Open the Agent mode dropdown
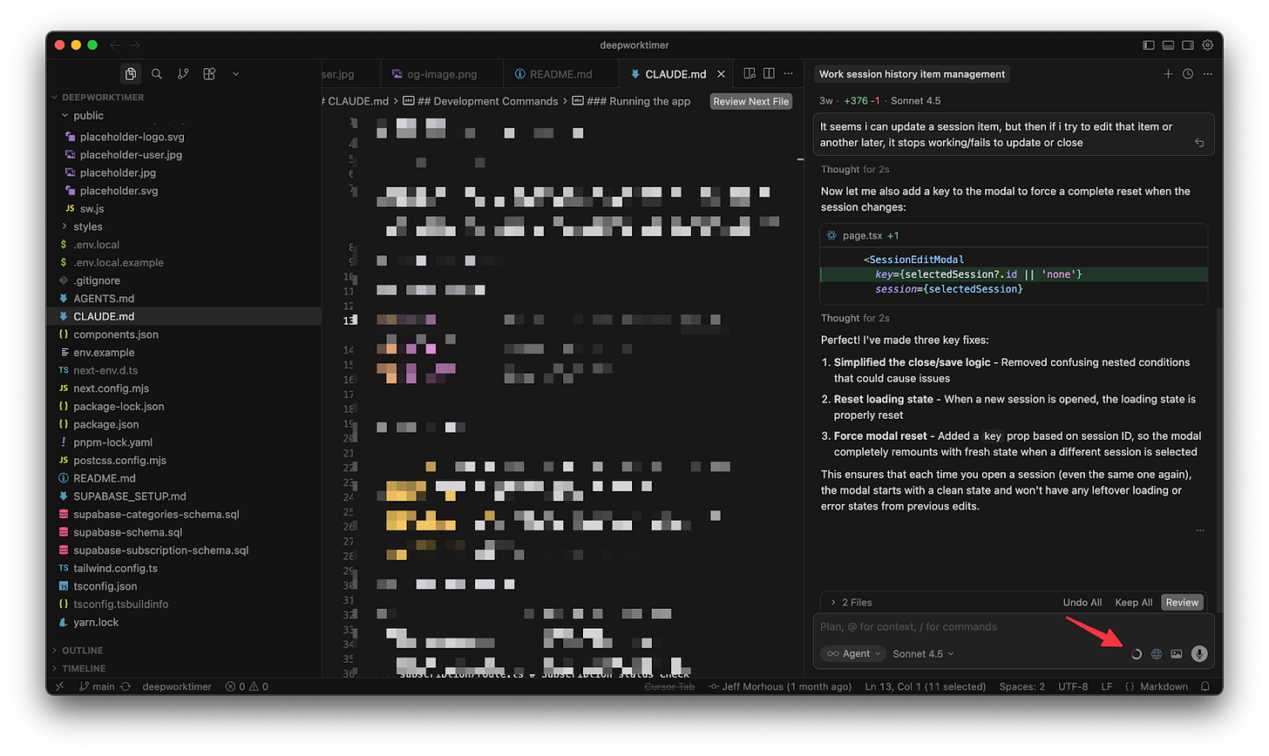 point(853,654)
